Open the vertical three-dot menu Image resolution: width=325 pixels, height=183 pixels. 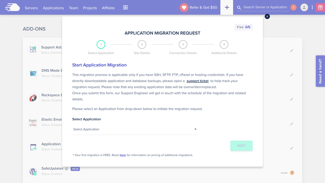click(312, 7)
